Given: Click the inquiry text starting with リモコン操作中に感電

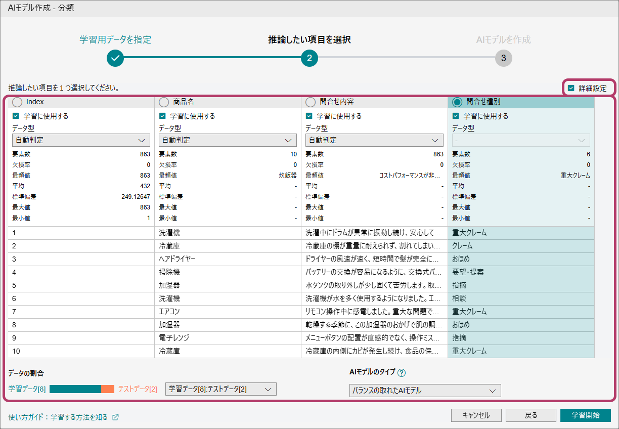Looking at the screenshot, I should click(x=374, y=312).
